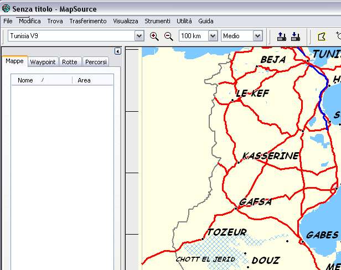Open the Tunisia V9 product dropdown
This screenshot has height=270, width=341.
coord(139,36)
